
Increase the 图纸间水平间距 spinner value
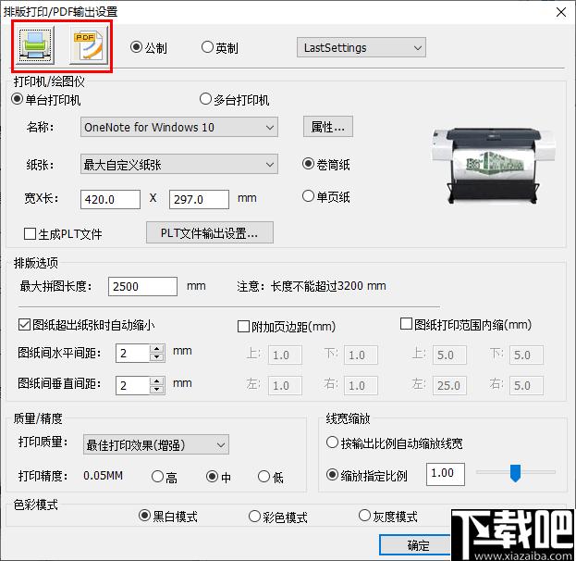pos(156,349)
